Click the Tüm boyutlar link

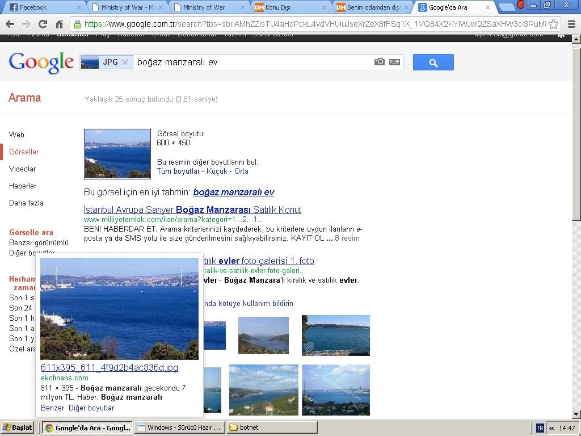[178, 171]
